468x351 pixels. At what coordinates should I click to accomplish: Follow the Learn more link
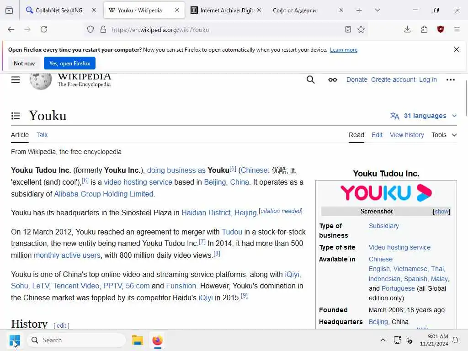pyautogui.click(x=344, y=50)
